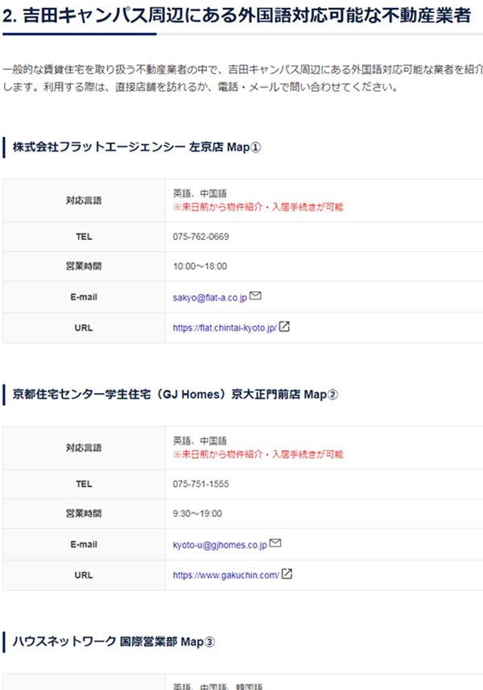Click the red note under GJ Homes languages
The width and height of the screenshot is (483, 690).
258,454
